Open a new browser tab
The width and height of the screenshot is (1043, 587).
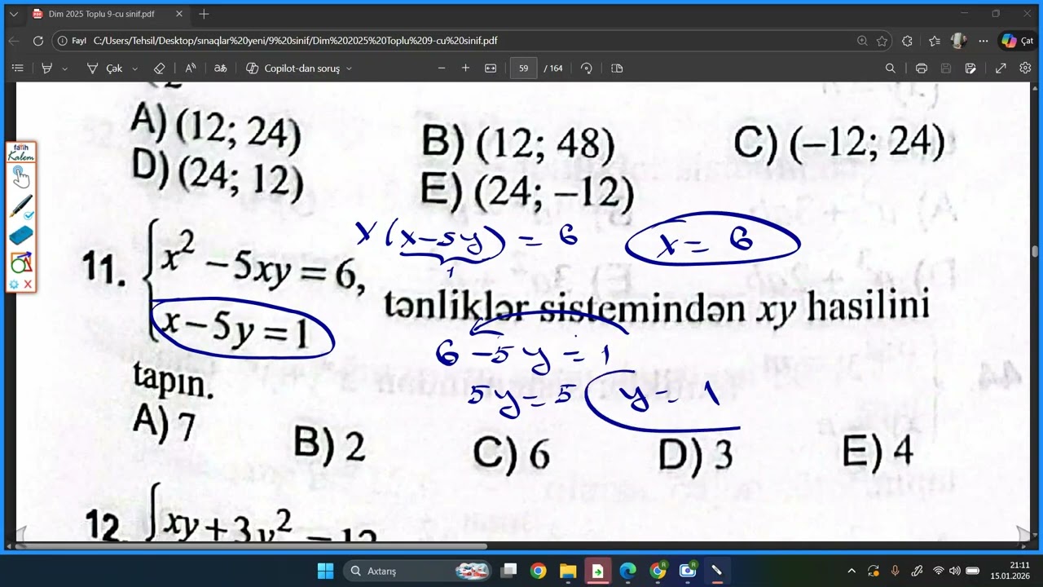[204, 14]
